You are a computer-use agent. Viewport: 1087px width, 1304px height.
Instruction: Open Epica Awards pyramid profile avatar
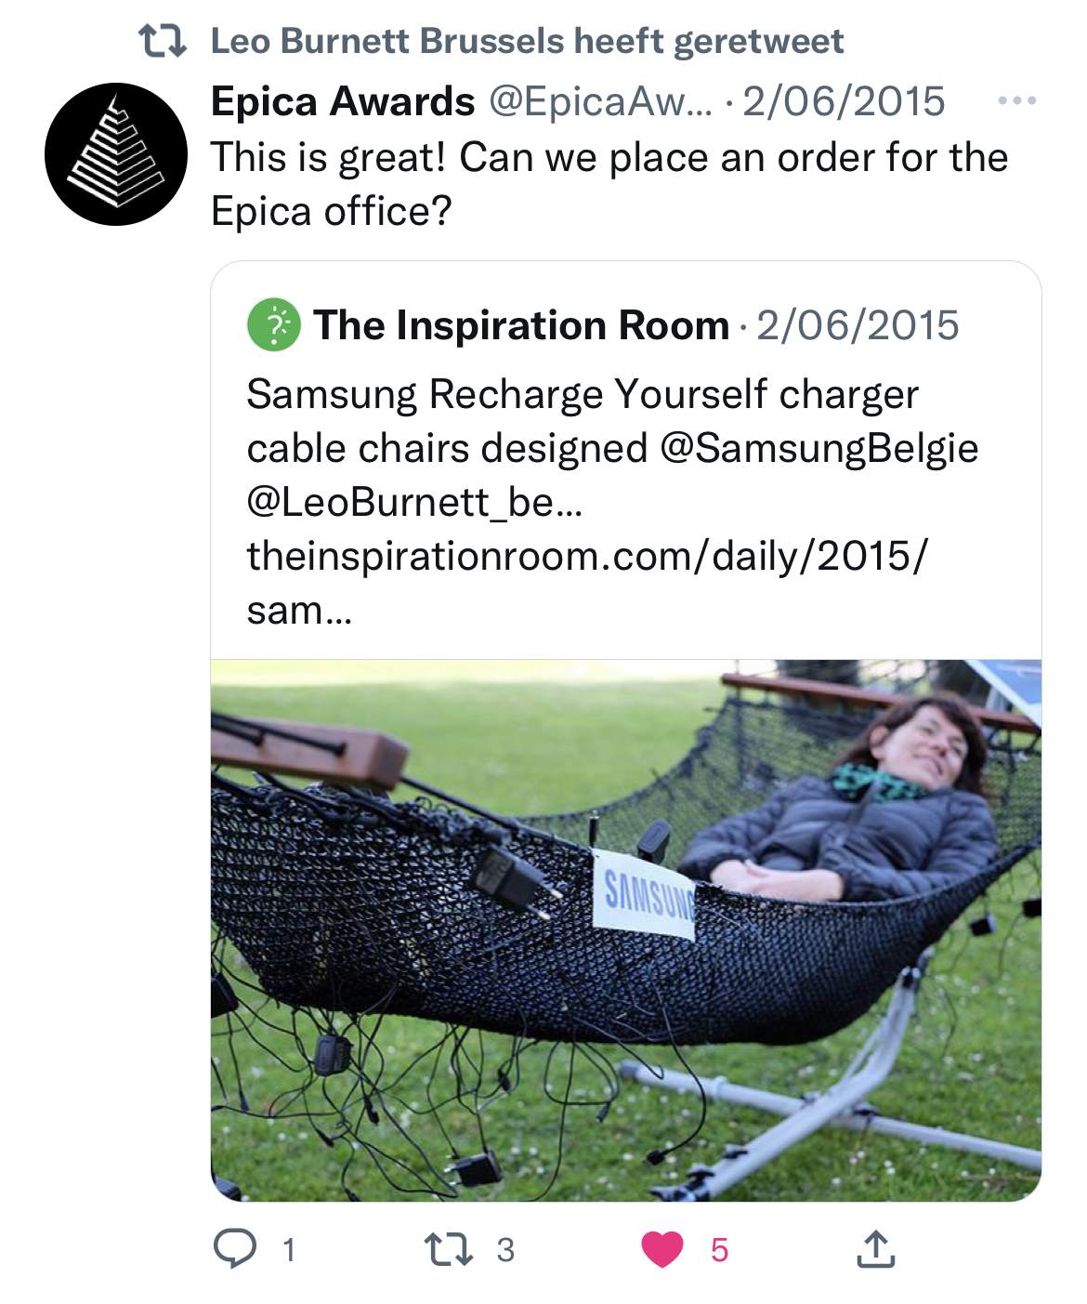click(x=116, y=154)
